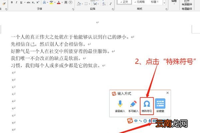The height and width of the screenshot is (133, 200).
Task: Click the Asian layout icon
Action: [95, 4]
